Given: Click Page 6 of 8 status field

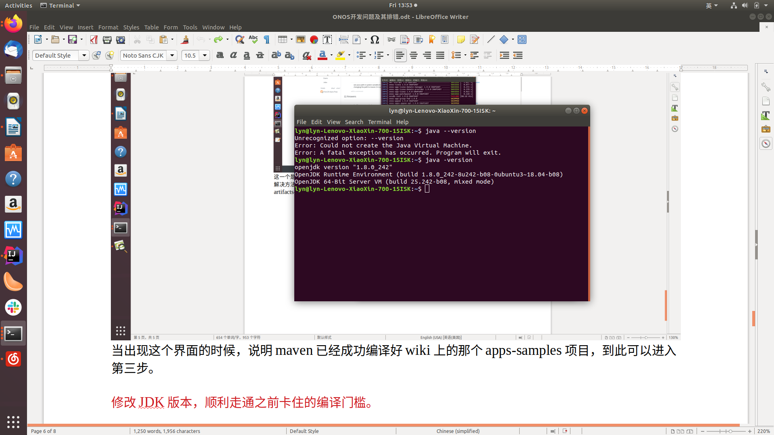Looking at the screenshot, I should coord(44,431).
